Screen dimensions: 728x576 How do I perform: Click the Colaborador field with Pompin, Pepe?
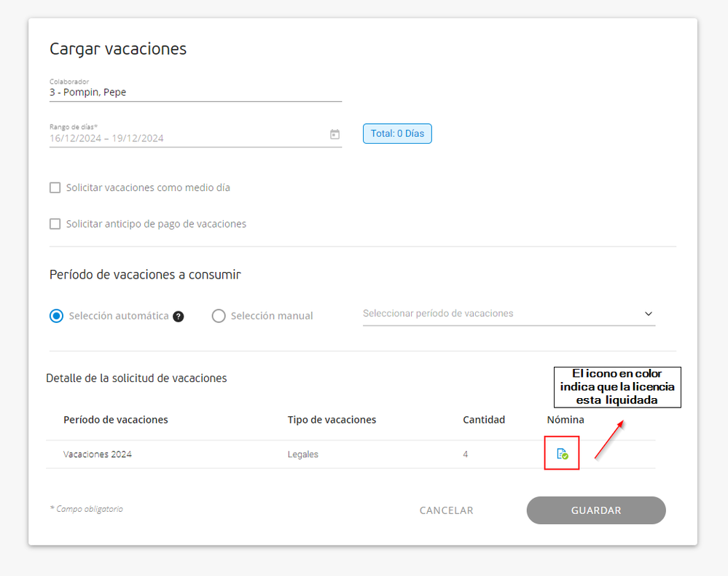[195, 93]
